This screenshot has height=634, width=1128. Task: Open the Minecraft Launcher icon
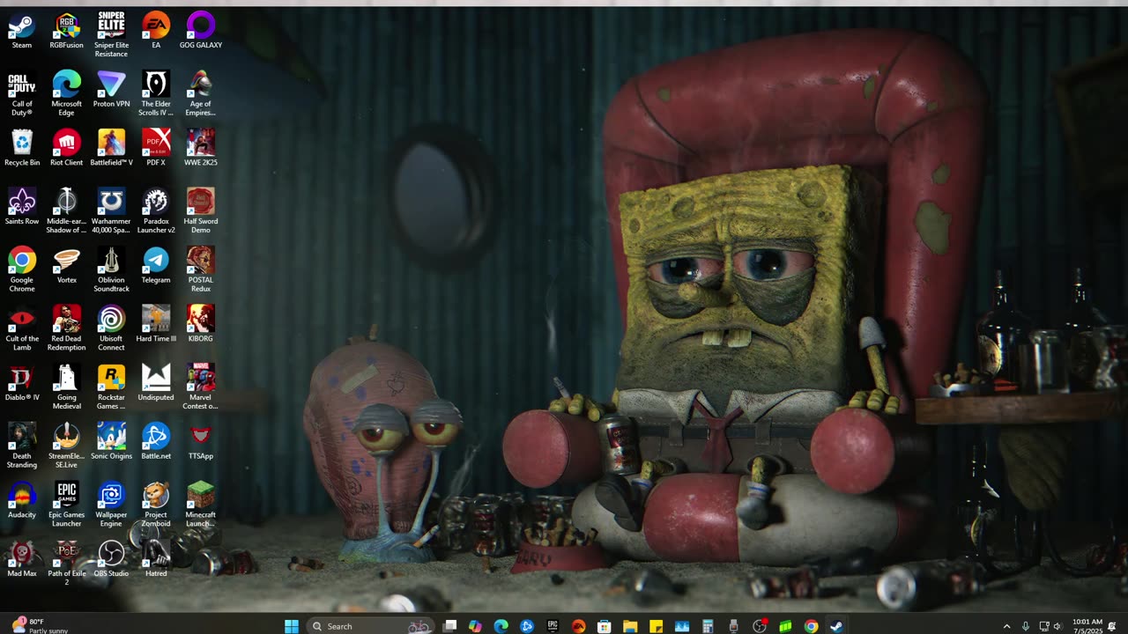pyautogui.click(x=201, y=505)
